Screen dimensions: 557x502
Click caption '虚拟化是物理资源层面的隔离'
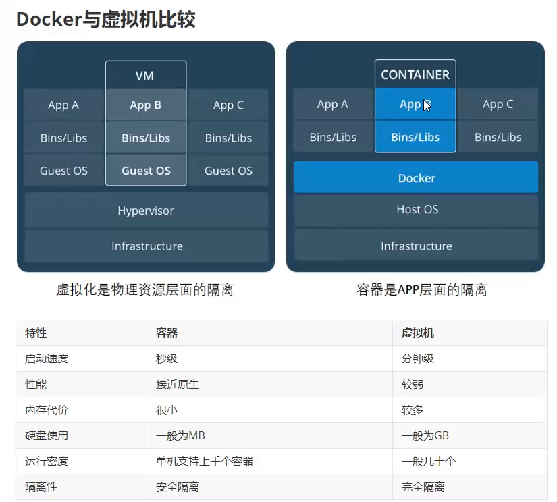[145, 289]
